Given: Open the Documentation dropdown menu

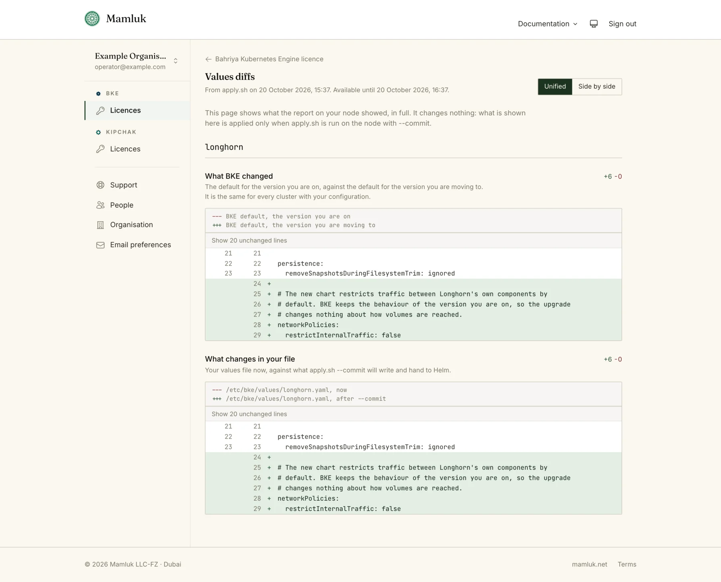Looking at the screenshot, I should coord(548,24).
